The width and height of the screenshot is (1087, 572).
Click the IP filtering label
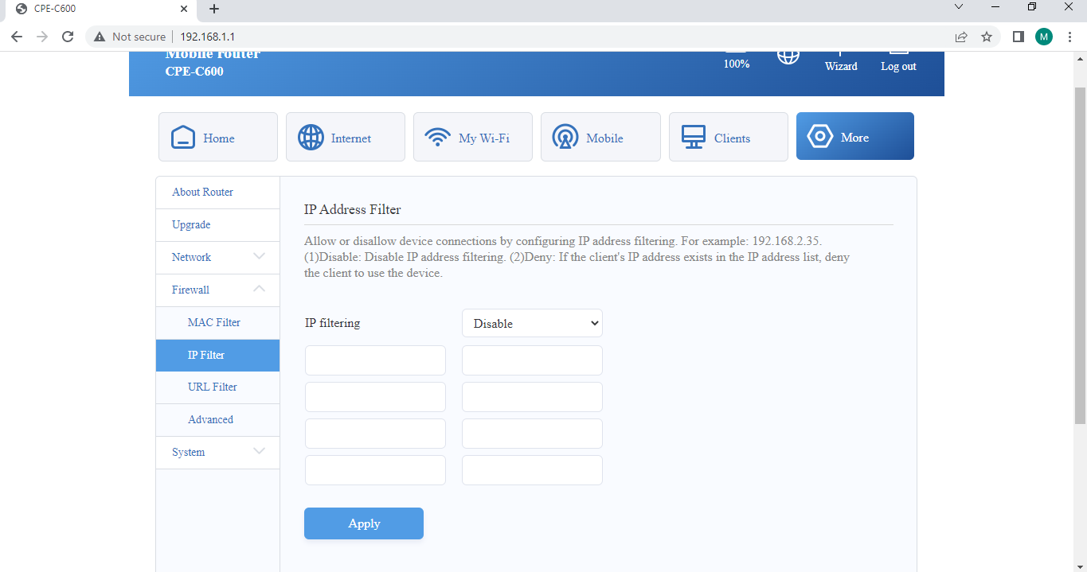coord(333,324)
